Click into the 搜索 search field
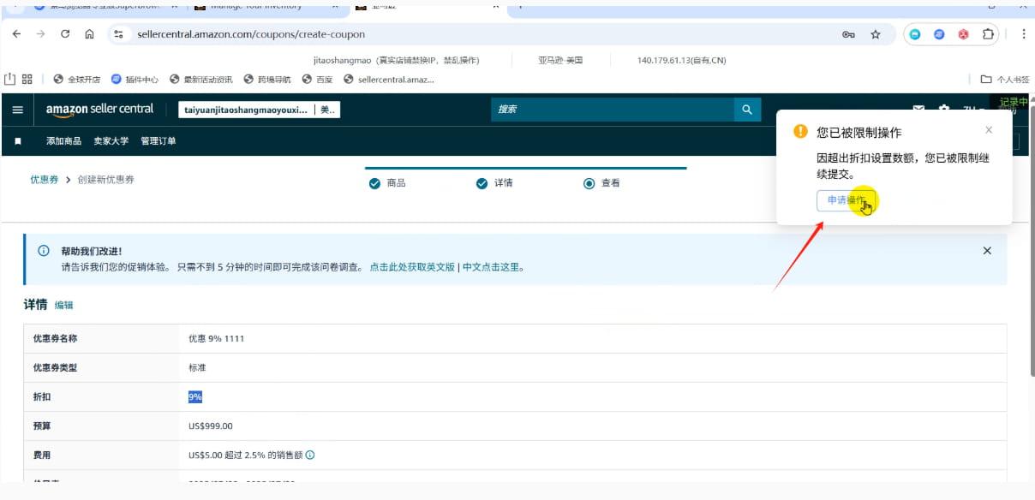 [612, 110]
